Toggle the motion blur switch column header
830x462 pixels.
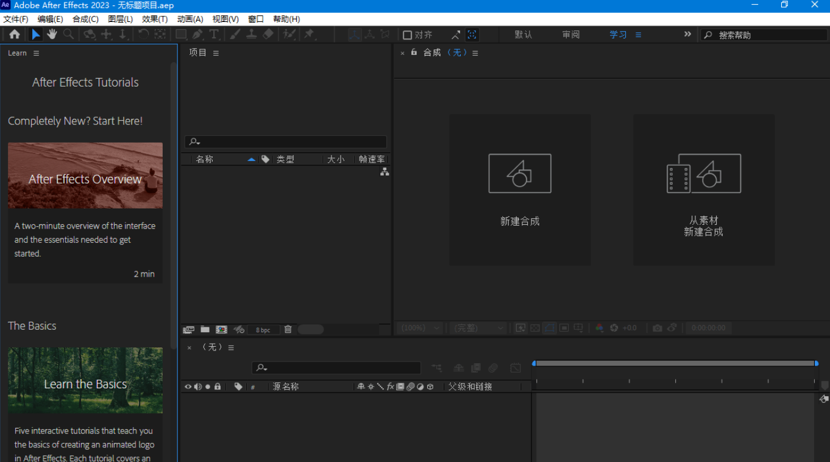coord(410,386)
